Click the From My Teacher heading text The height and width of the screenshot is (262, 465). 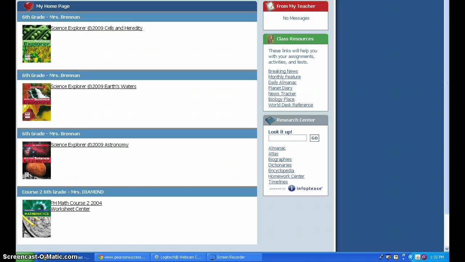pyautogui.click(x=296, y=6)
